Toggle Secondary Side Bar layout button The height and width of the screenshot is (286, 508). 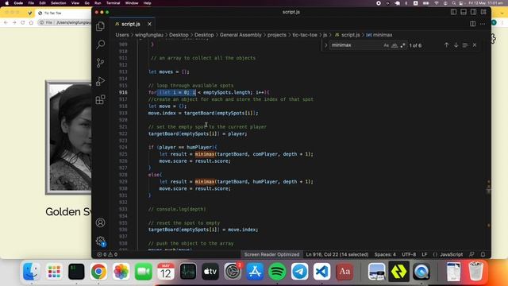tap(473, 12)
